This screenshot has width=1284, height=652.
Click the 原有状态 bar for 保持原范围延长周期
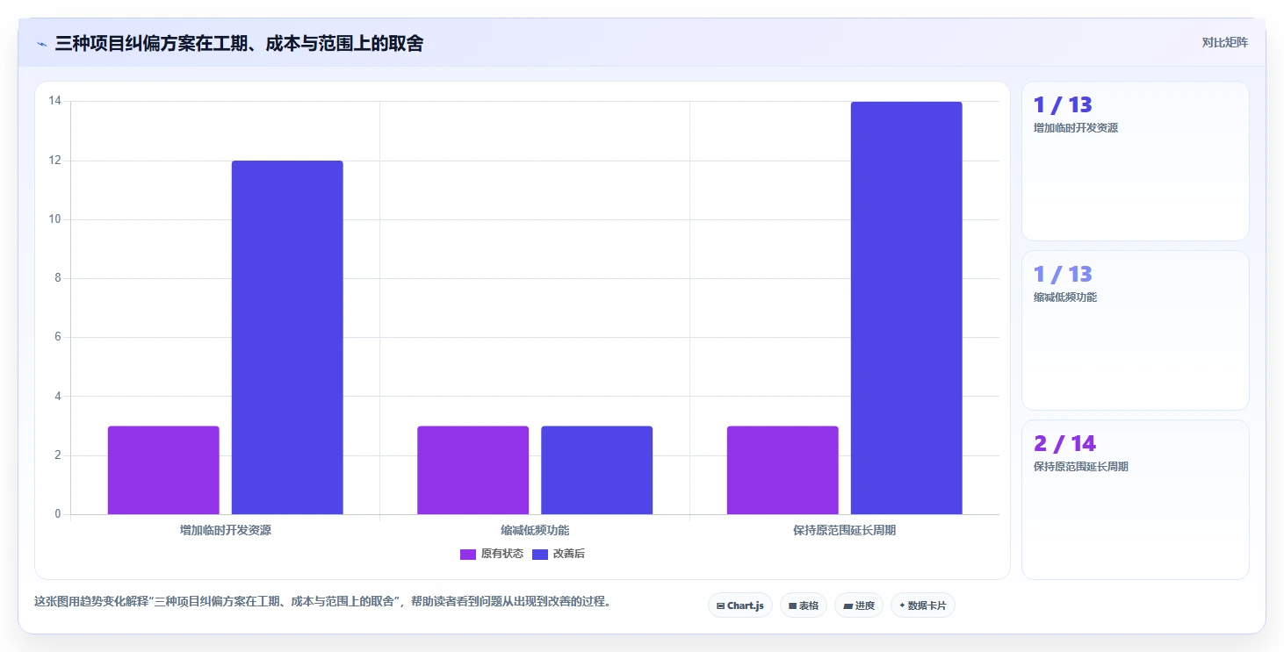pos(783,470)
